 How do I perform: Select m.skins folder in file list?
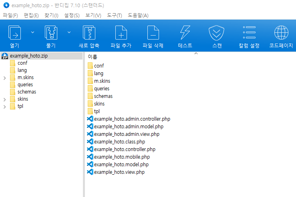tap(99, 81)
